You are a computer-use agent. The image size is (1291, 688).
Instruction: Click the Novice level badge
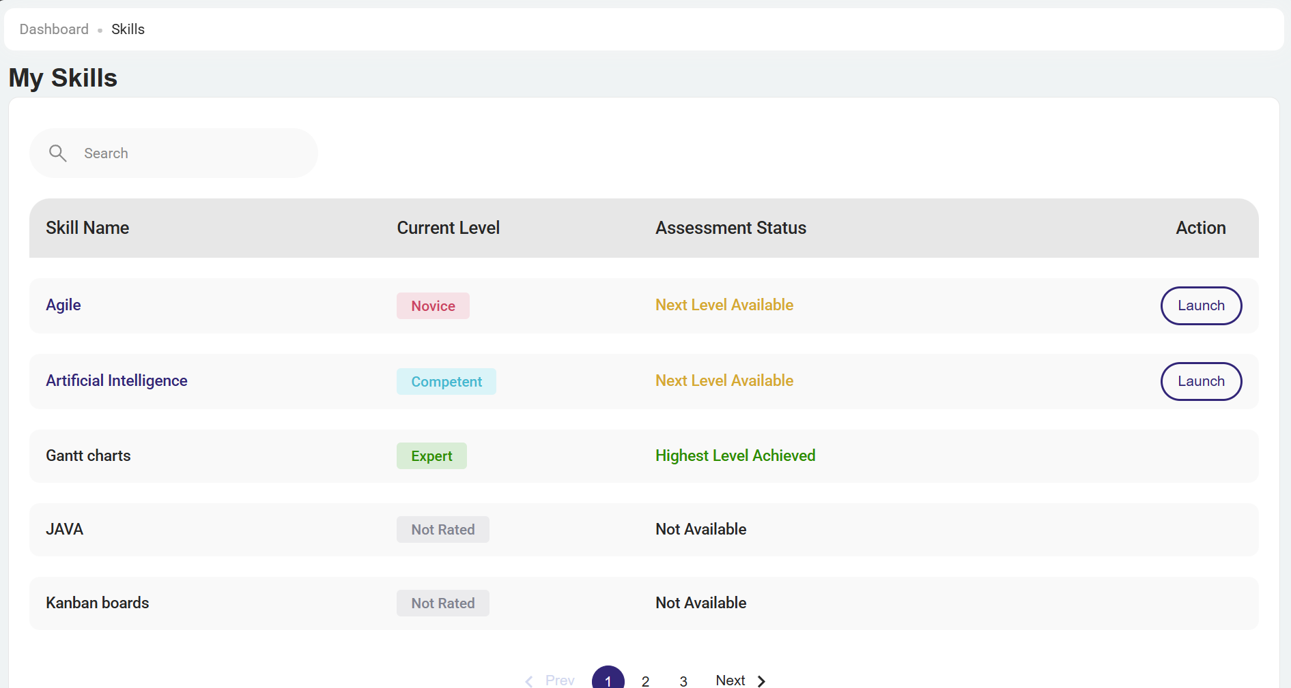coord(433,306)
